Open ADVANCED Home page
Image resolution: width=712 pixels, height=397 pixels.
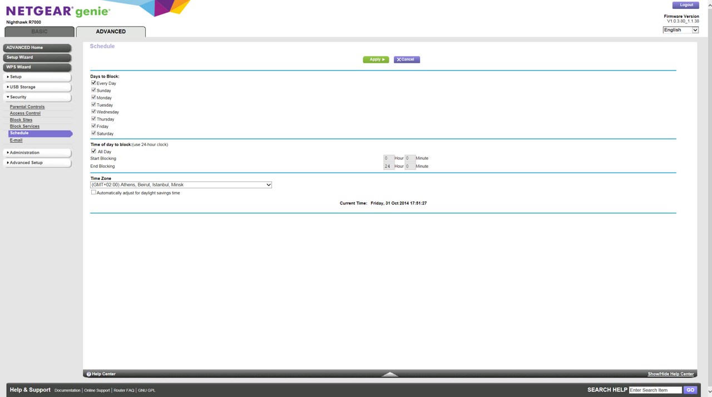pos(37,48)
